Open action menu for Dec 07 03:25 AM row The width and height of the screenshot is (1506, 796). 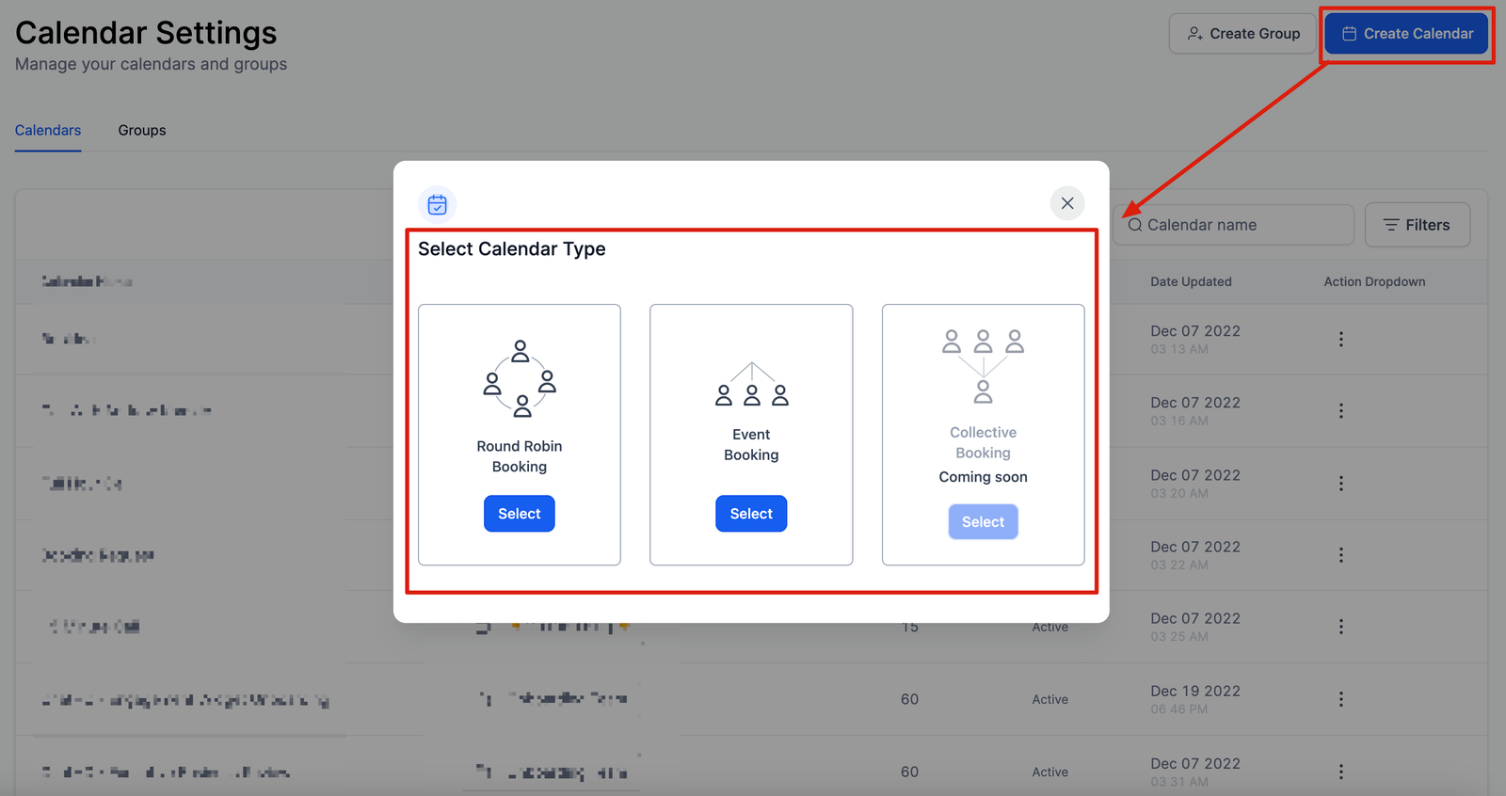coord(1341,627)
